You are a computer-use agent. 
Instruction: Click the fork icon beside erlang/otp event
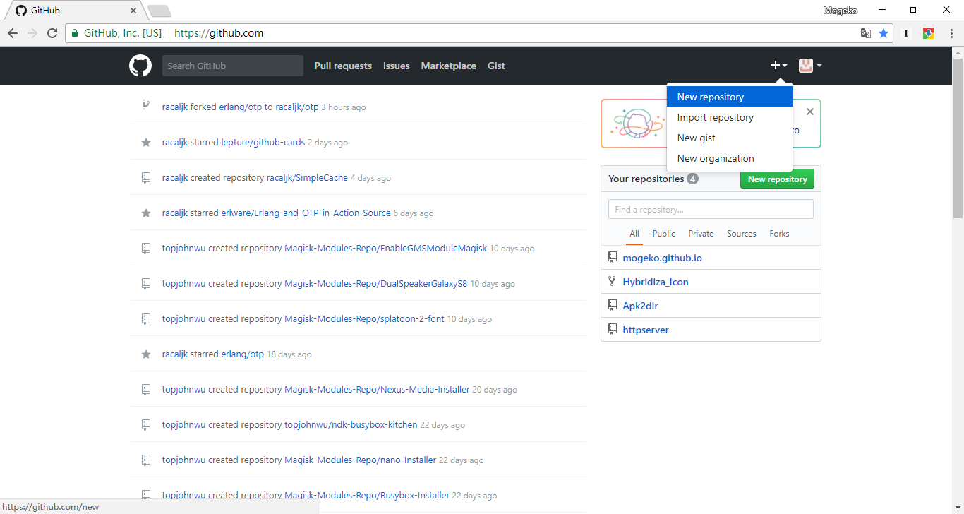(146, 106)
